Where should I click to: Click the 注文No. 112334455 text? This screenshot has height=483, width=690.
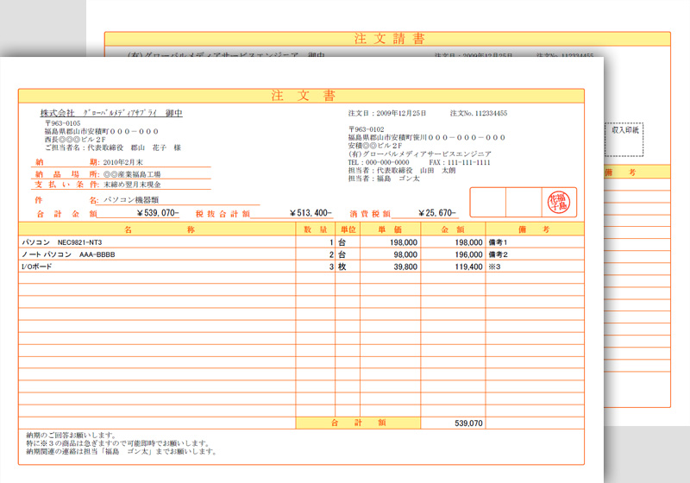(x=479, y=114)
